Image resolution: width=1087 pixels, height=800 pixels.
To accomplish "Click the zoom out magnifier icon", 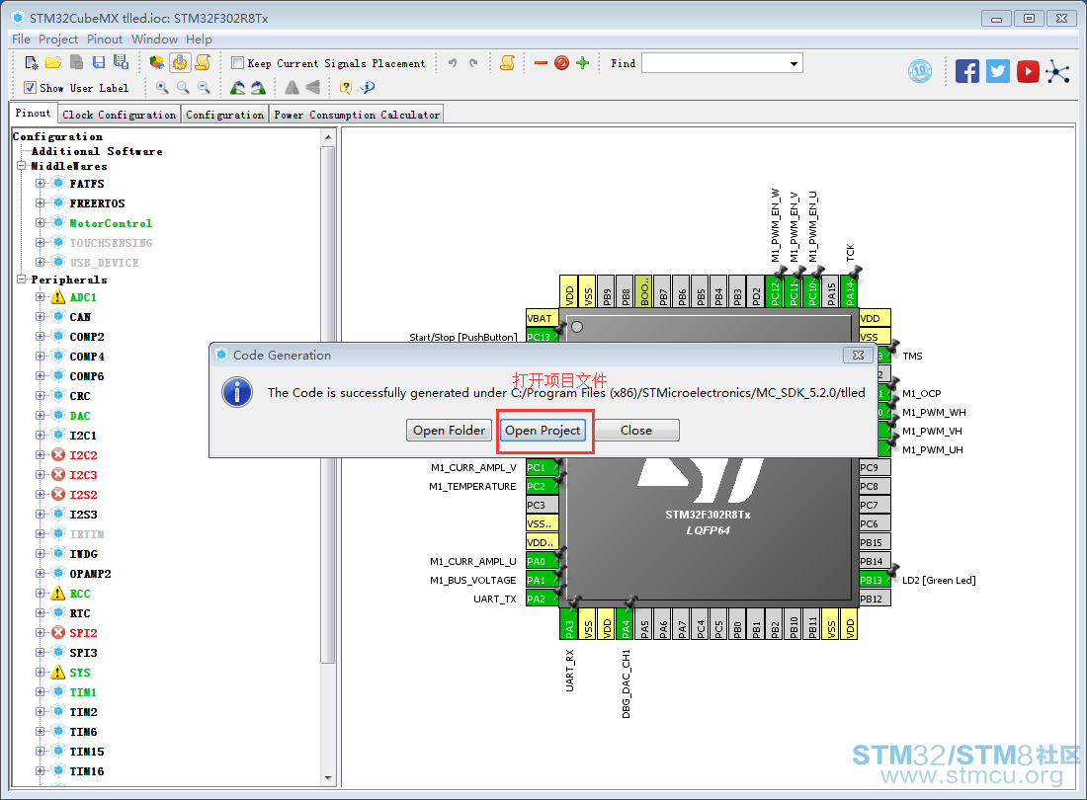I will click(x=204, y=87).
